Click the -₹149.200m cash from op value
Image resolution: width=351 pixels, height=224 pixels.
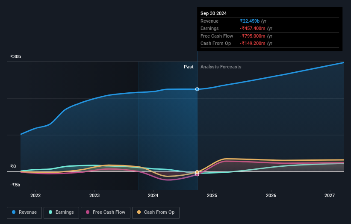(x=253, y=44)
